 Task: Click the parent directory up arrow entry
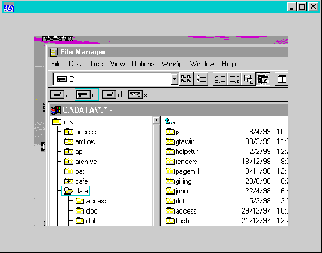pos(169,121)
